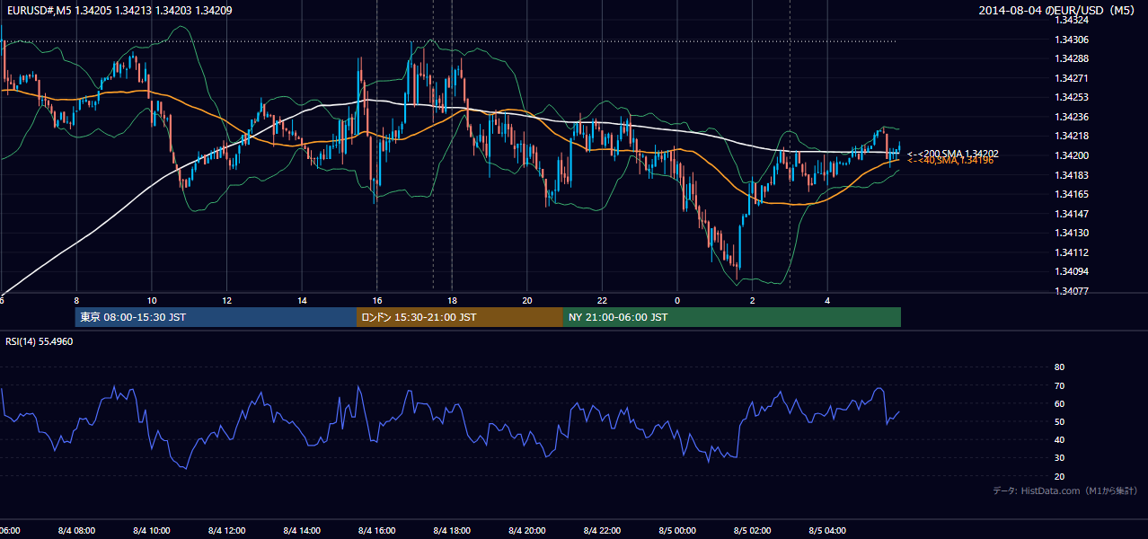Click hour label 22 under price chart

(602, 300)
